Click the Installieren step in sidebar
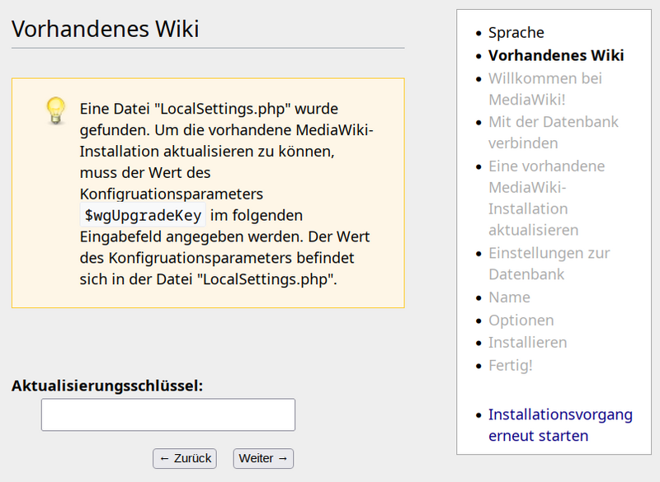 527,343
